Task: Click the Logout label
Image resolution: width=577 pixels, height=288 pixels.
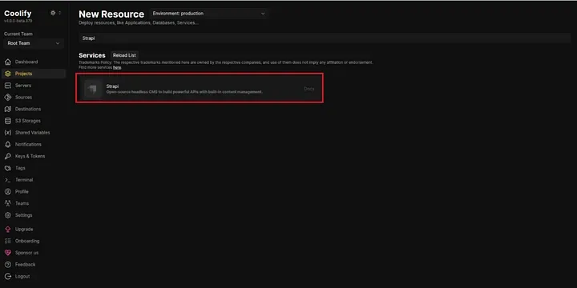Action: 22,276
